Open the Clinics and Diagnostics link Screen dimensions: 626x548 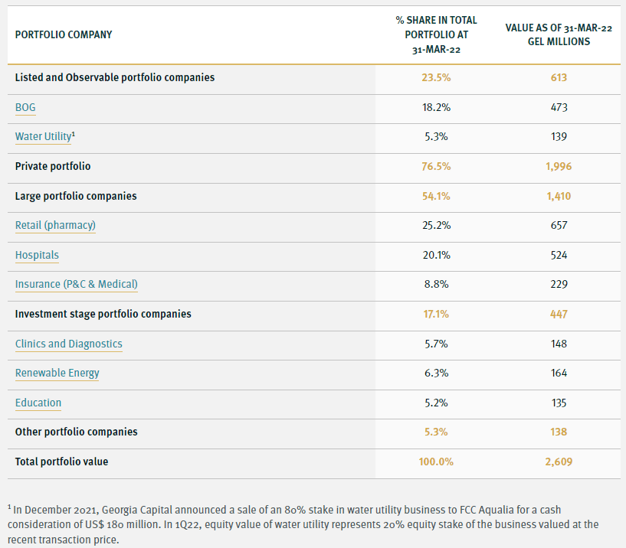click(69, 344)
